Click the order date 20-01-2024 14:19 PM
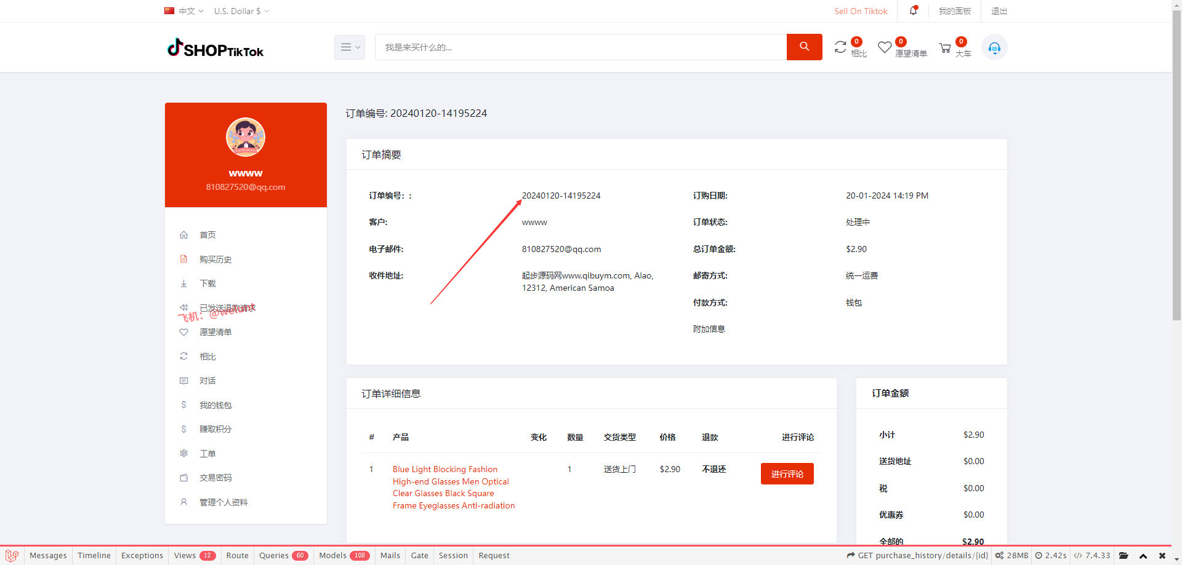1182x565 pixels. [887, 196]
